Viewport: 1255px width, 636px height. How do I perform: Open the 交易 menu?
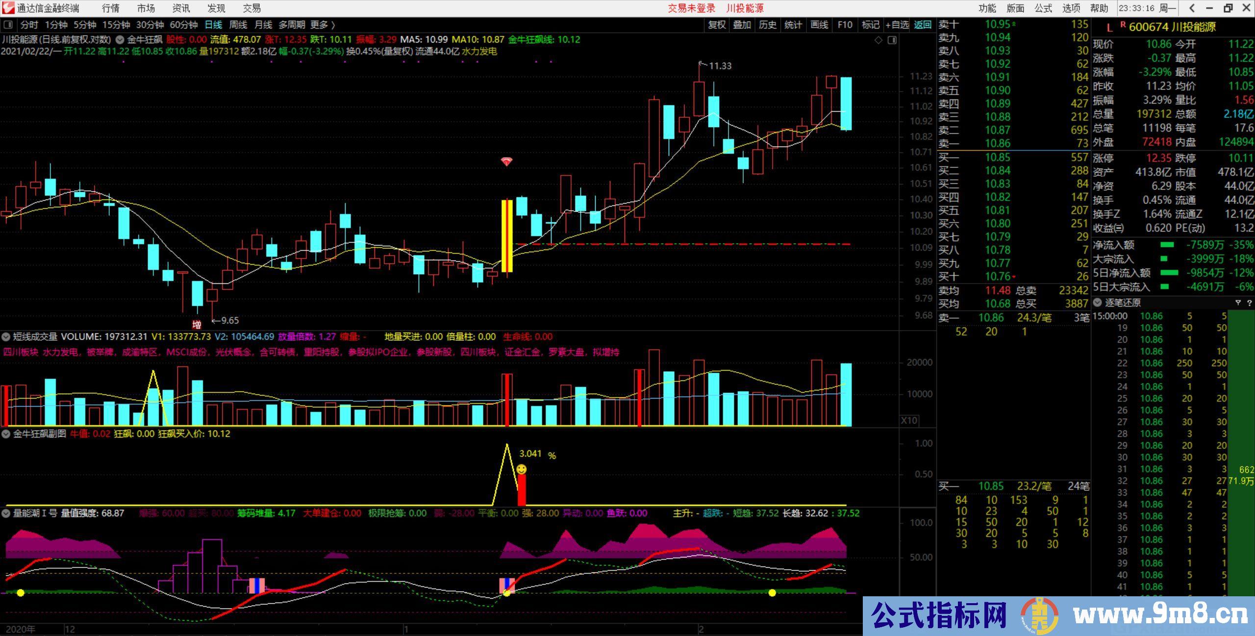point(251,8)
